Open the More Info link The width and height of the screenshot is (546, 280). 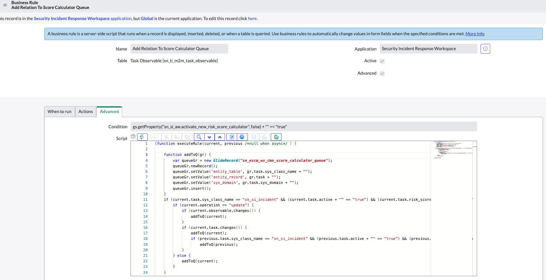pos(475,34)
